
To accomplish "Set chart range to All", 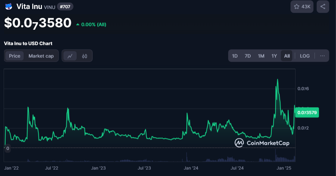I will (x=287, y=56).
